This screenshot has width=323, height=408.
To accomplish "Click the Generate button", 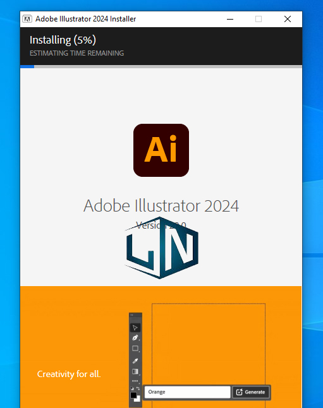I will pos(250,392).
